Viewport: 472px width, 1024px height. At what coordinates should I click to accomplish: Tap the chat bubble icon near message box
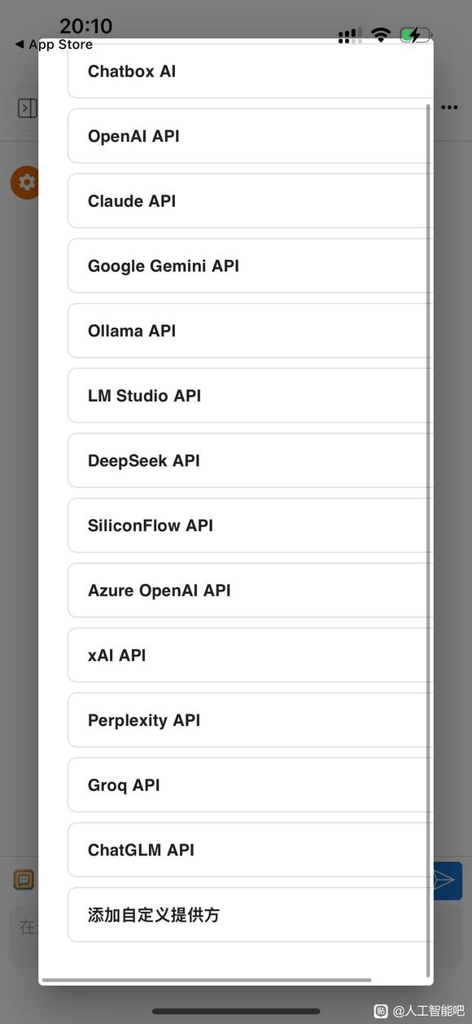pyautogui.click(x=24, y=880)
